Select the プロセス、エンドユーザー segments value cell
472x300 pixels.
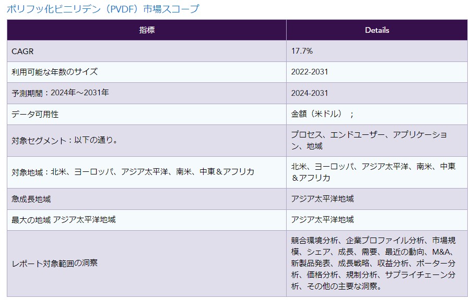369,140
